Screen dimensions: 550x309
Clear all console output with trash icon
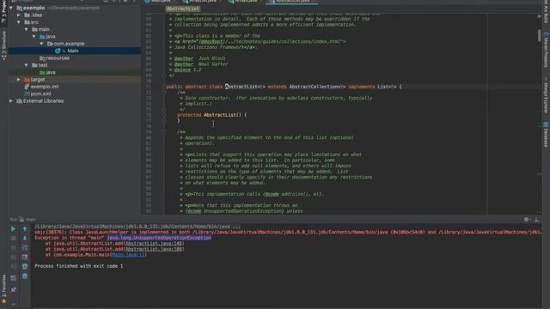click(25, 276)
